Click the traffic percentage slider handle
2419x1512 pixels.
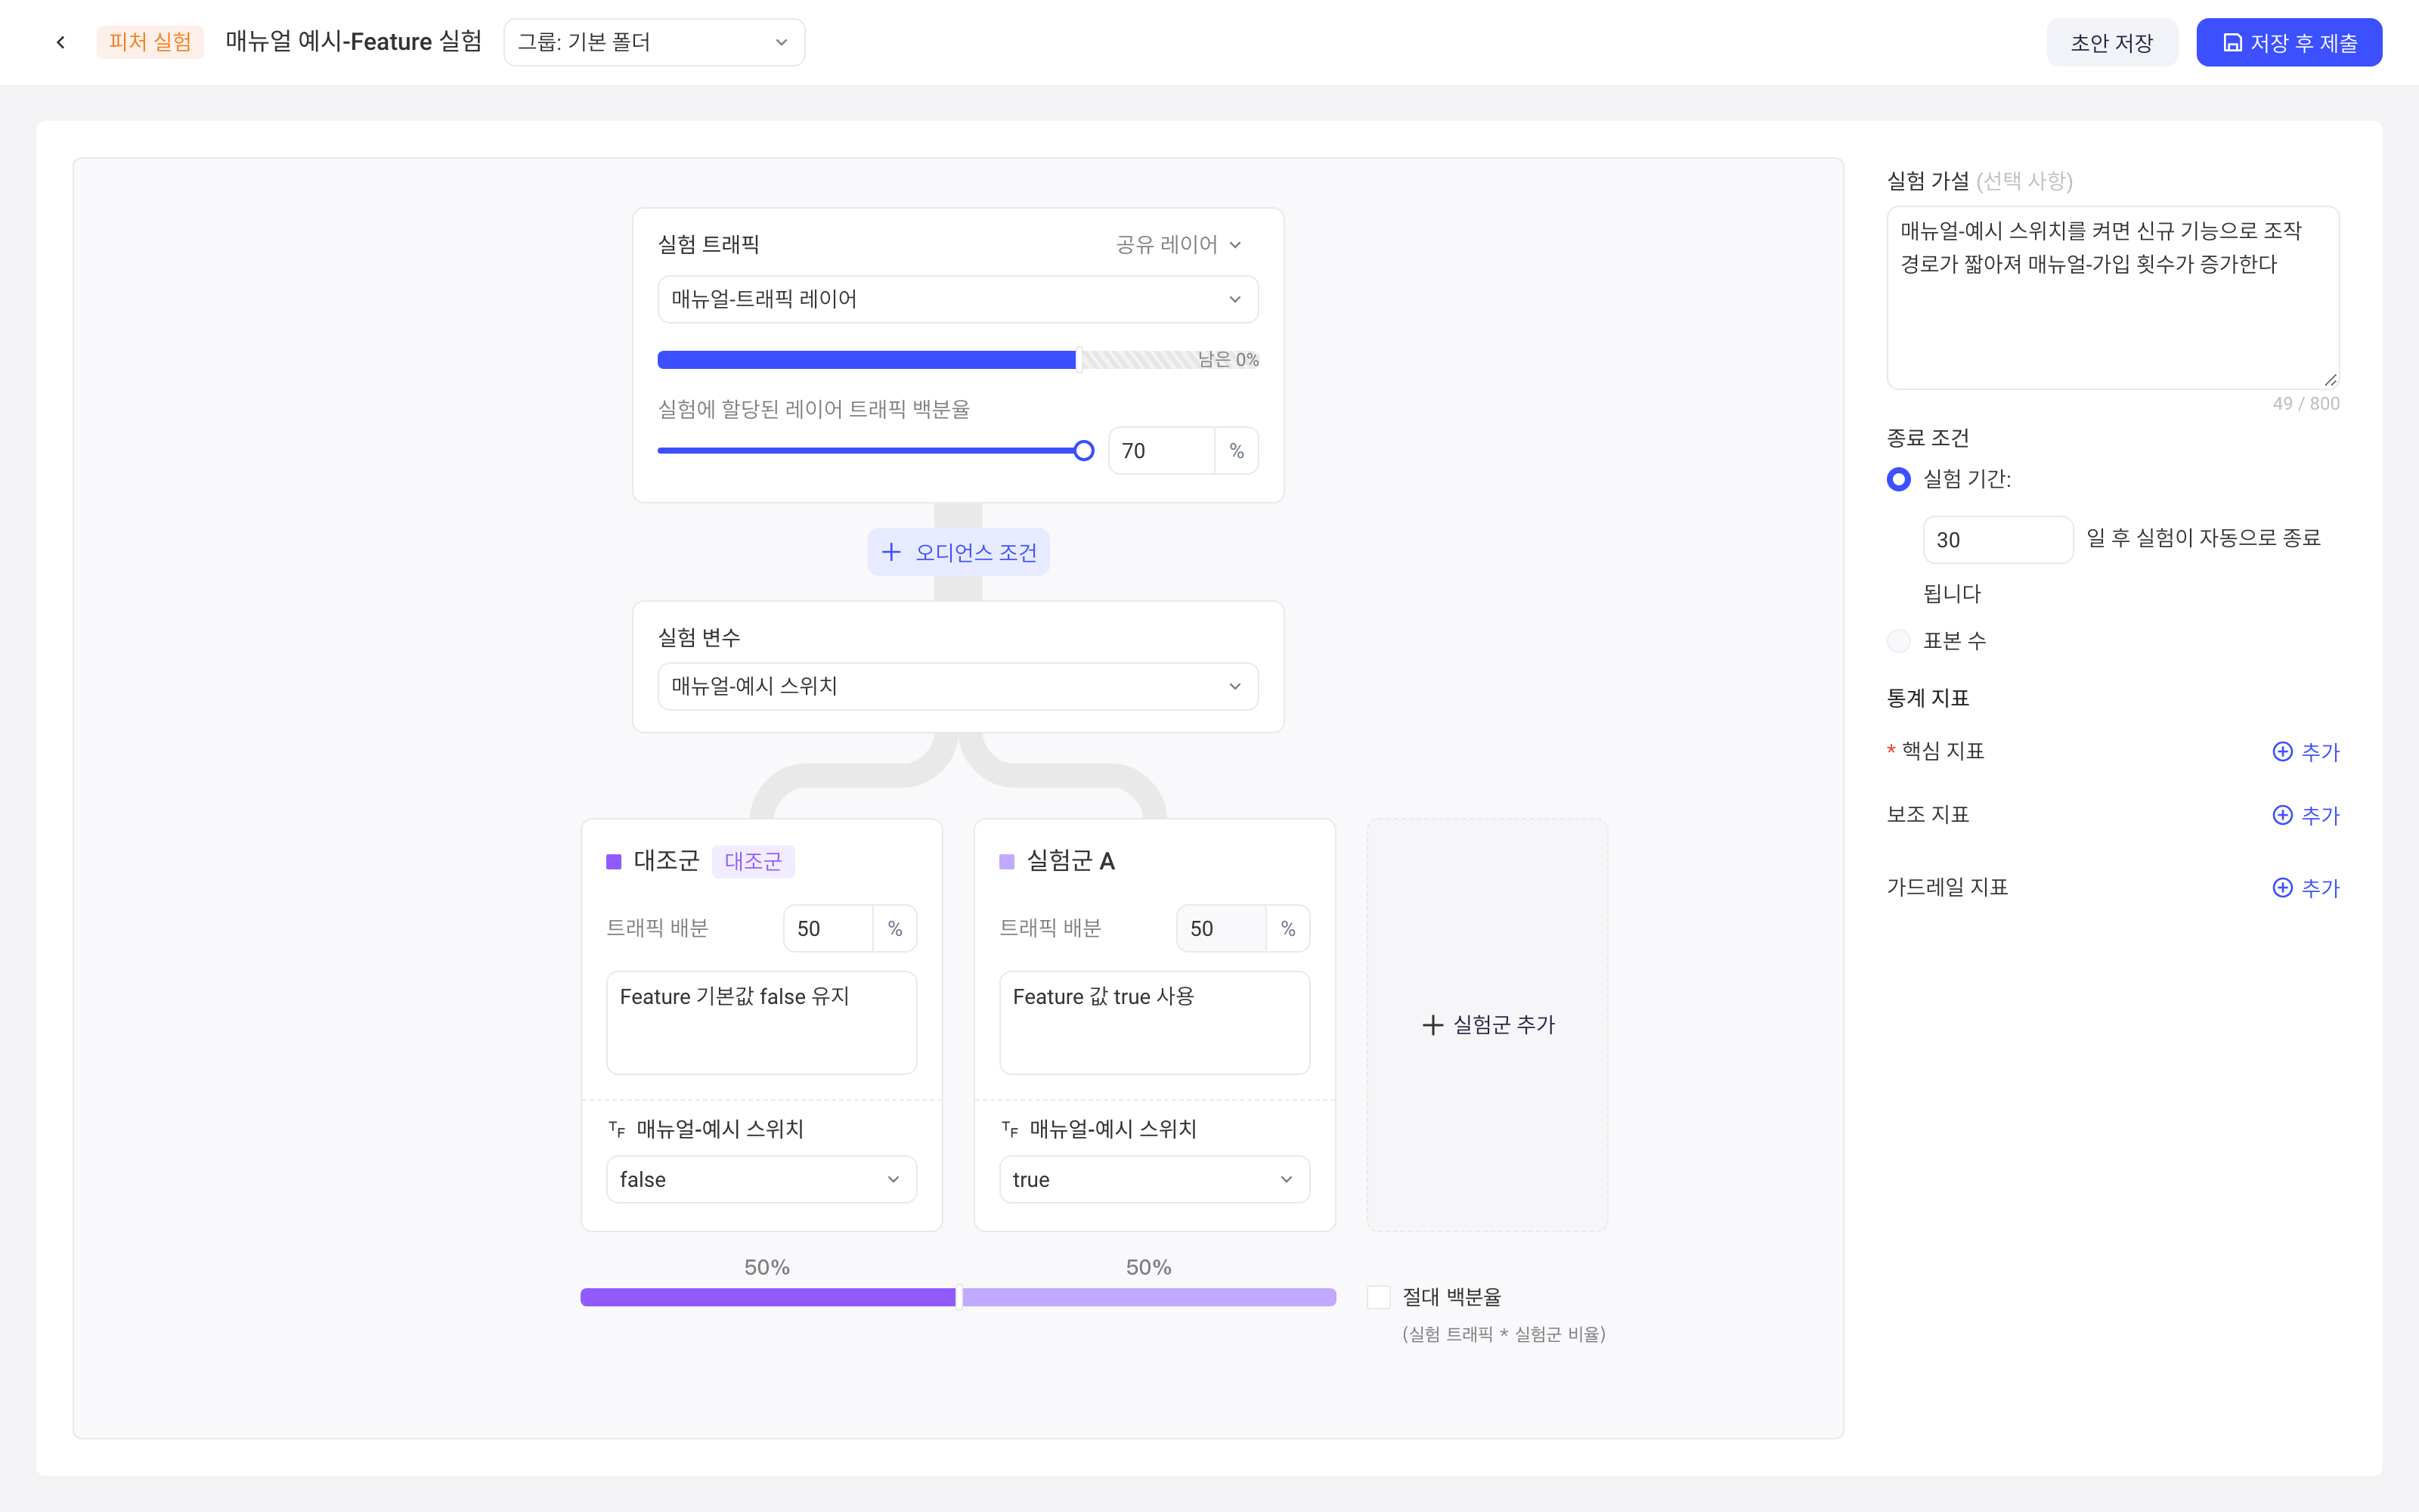click(1083, 450)
